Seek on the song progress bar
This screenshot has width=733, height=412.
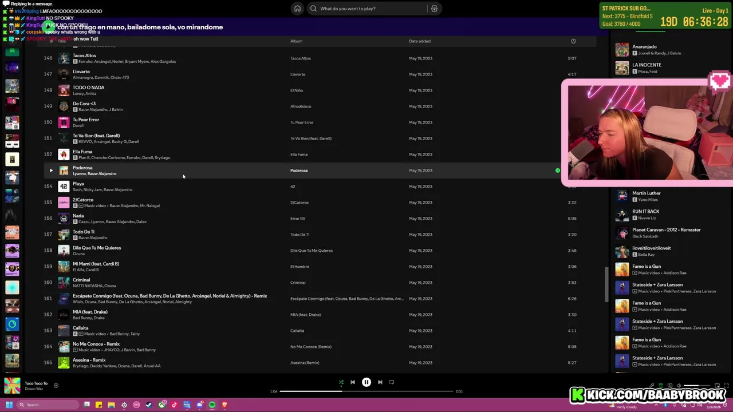(x=366, y=391)
